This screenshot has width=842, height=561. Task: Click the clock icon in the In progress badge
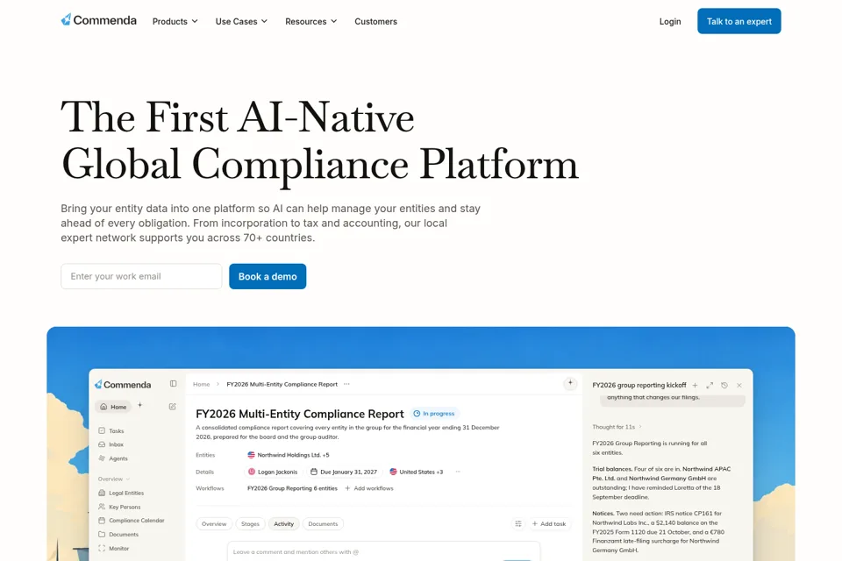(x=417, y=414)
